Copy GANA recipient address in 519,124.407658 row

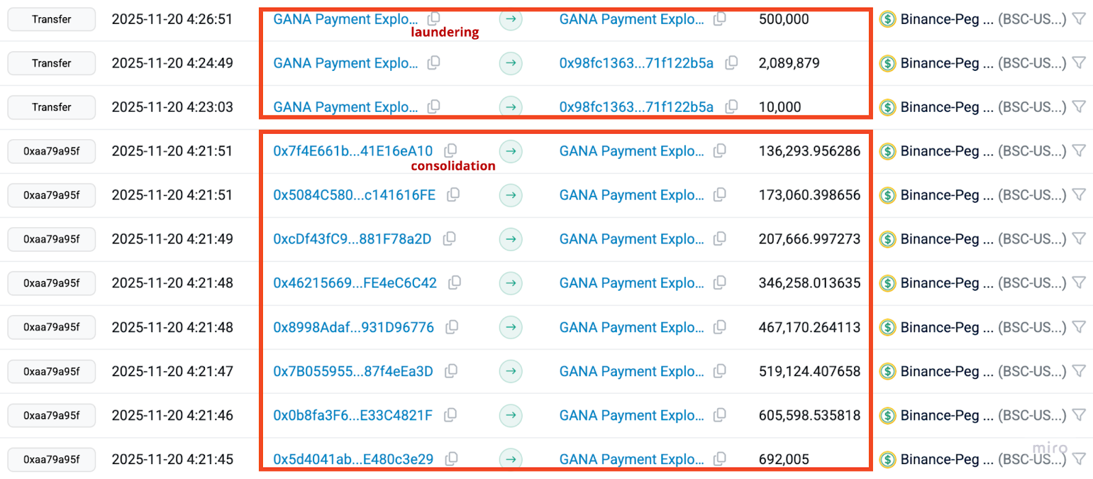click(719, 371)
